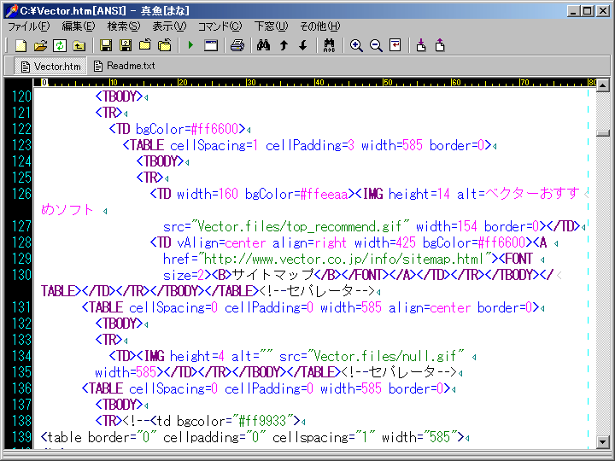Click the sitemap.html URL on line 129

click(x=344, y=259)
